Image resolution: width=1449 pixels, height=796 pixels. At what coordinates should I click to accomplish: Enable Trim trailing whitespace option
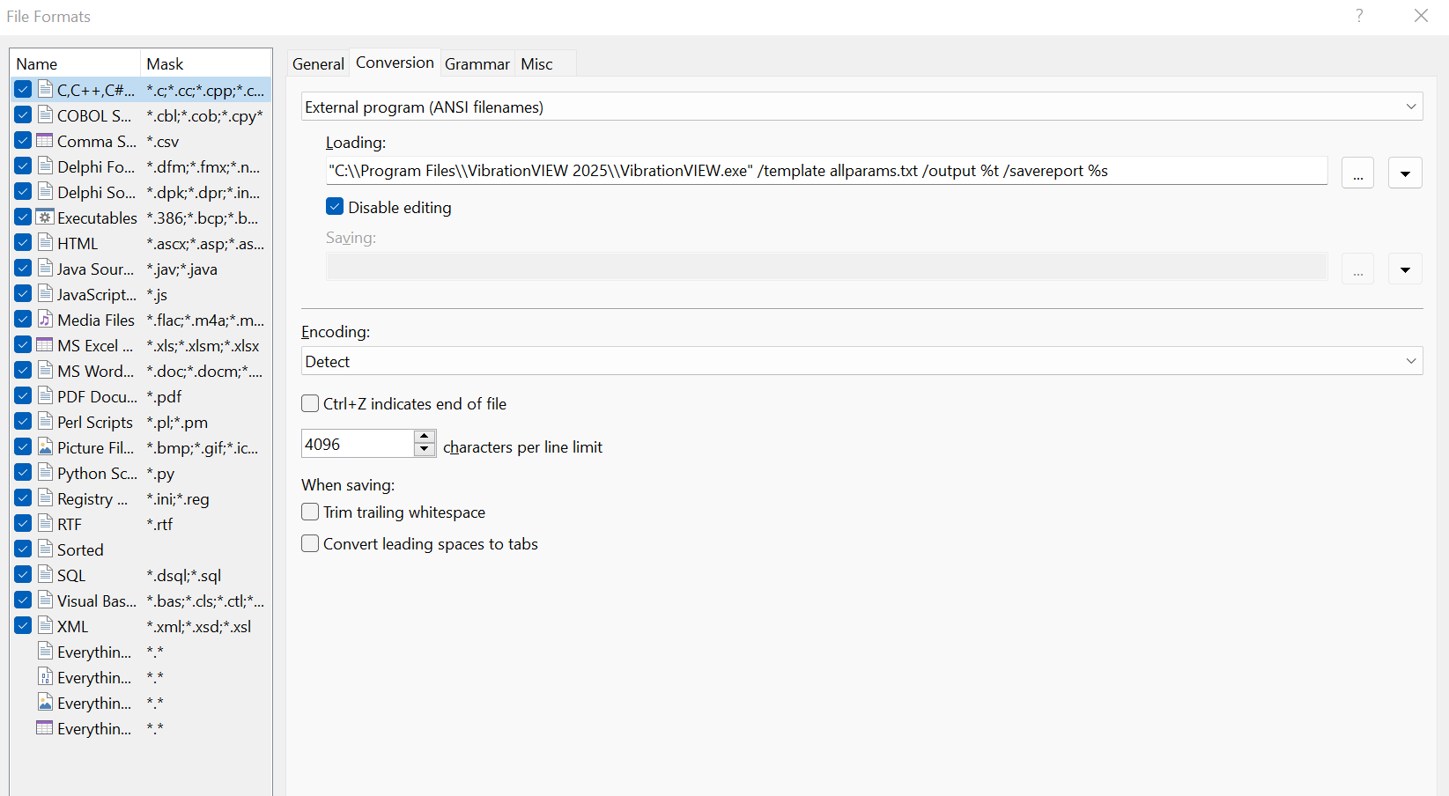[x=310, y=512]
